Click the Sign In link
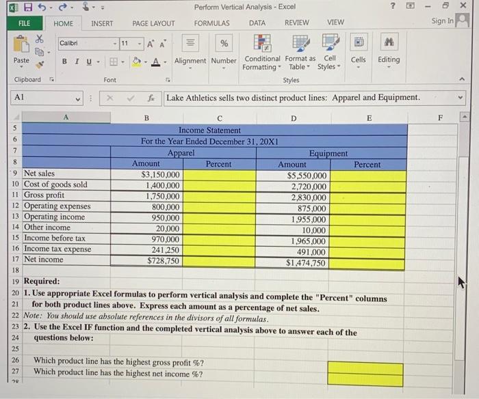The width and height of the screenshot is (479, 399). coord(442,20)
